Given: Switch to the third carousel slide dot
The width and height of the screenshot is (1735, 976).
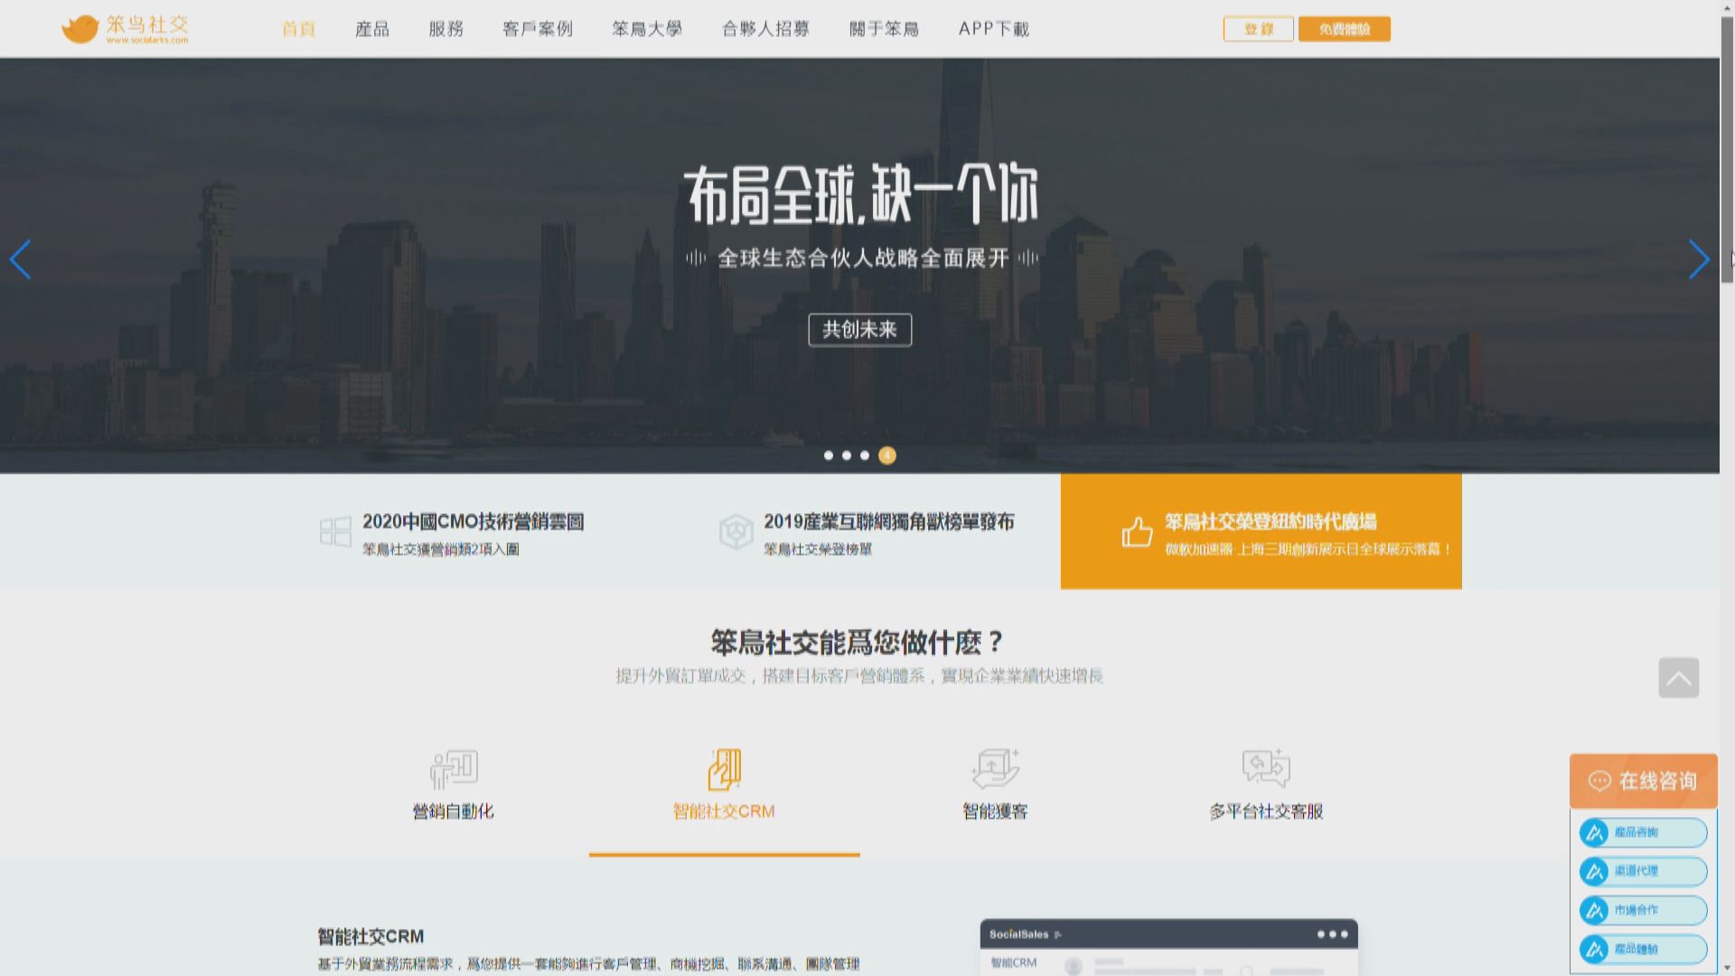Looking at the screenshot, I should 867,455.
